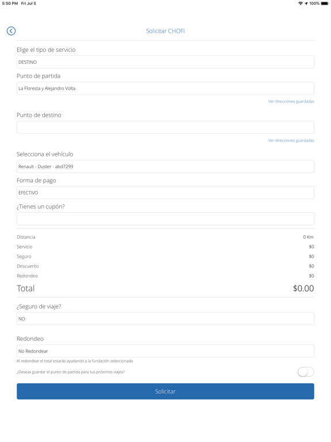
Task: Click the empty Punto de destino field
Action: [x=165, y=127]
